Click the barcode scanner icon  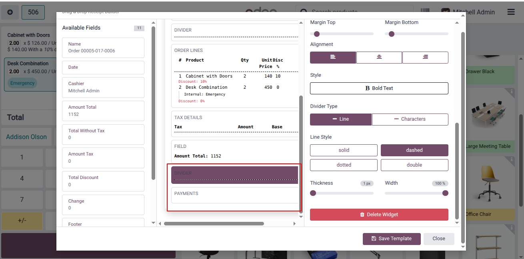[426, 12]
